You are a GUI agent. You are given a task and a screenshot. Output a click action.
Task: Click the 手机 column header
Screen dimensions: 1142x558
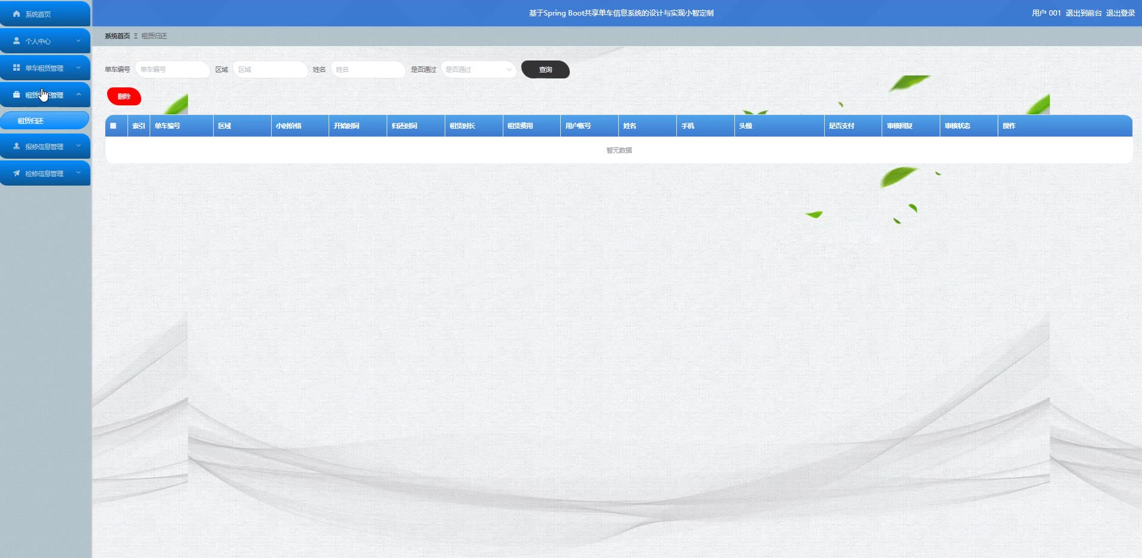pyautogui.click(x=706, y=126)
